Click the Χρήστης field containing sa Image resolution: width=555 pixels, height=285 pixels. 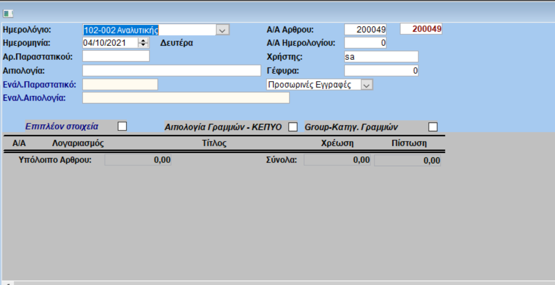tap(381, 57)
